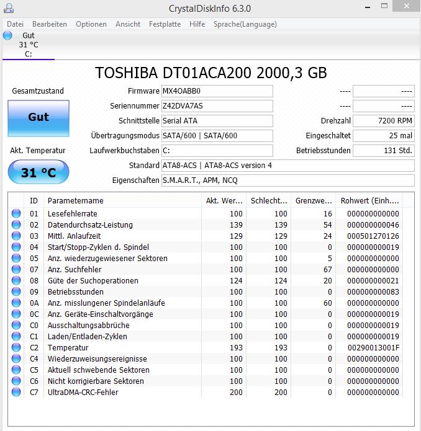Select the Datendurchsatz-Leistung parameter name
This screenshot has height=431, width=421.
click(90, 225)
